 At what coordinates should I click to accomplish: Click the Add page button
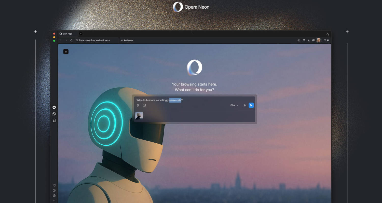coord(127,40)
